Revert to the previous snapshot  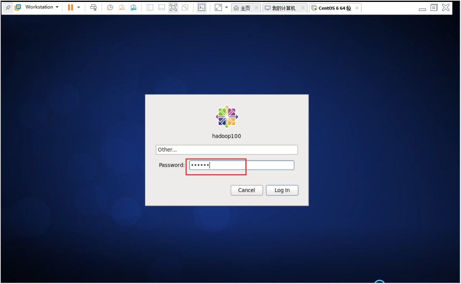click(x=122, y=8)
